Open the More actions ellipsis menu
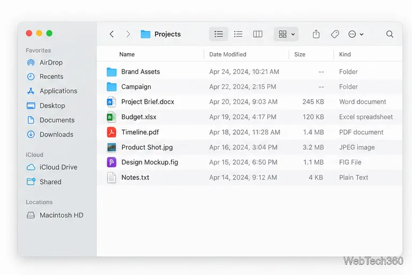This screenshot has width=412, height=275. click(356, 34)
